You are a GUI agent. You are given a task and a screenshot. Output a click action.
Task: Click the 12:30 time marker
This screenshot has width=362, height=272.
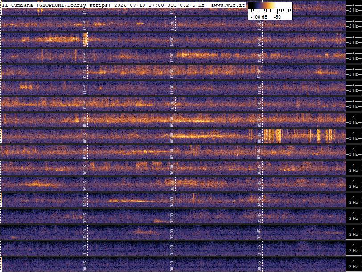pyautogui.click(x=172, y=74)
